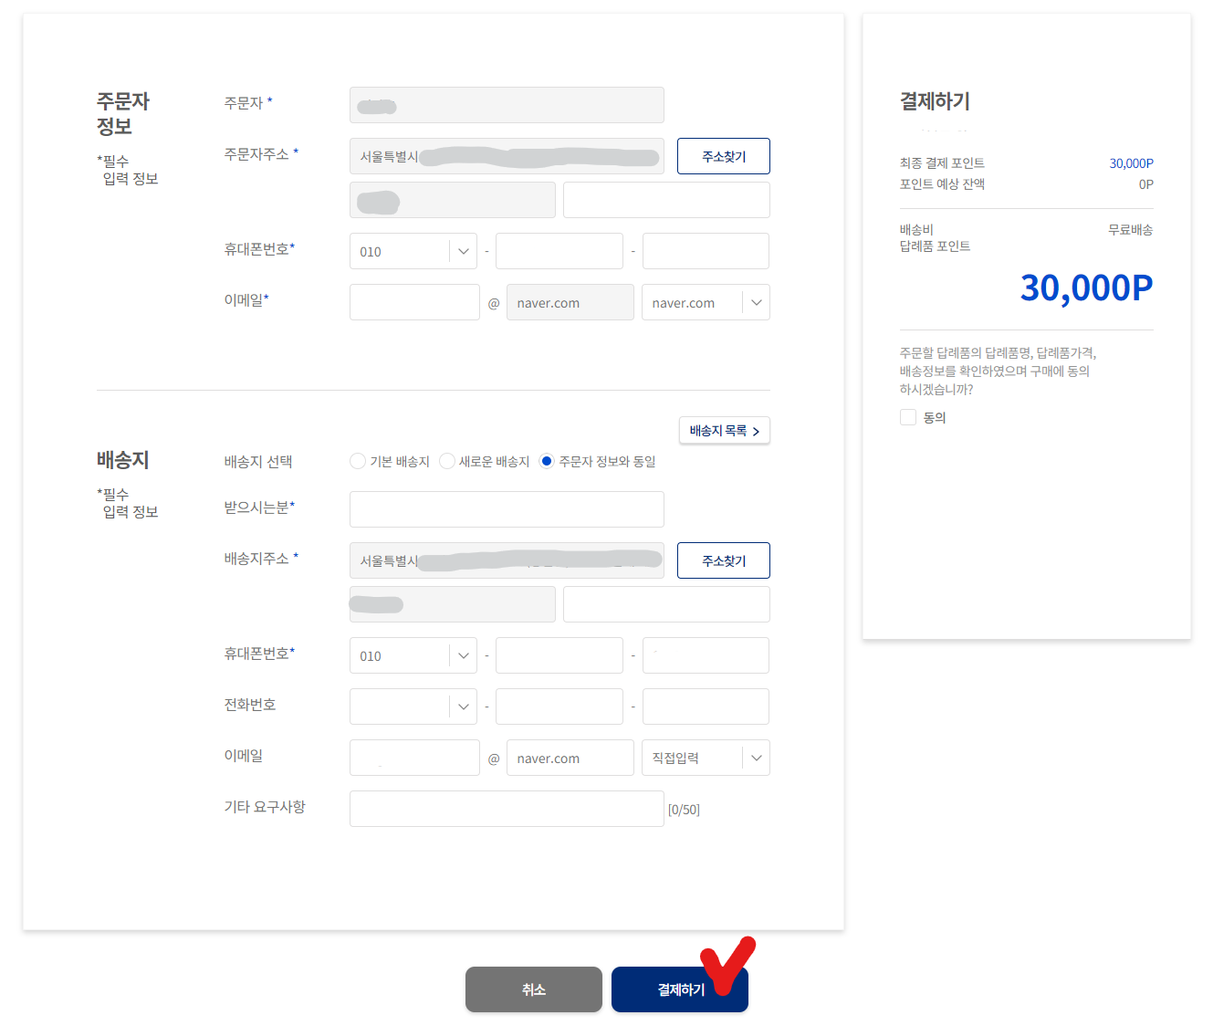Click the orderer detailed address empty field
Image resolution: width=1213 pixels, height=1036 pixels.
tap(666, 200)
